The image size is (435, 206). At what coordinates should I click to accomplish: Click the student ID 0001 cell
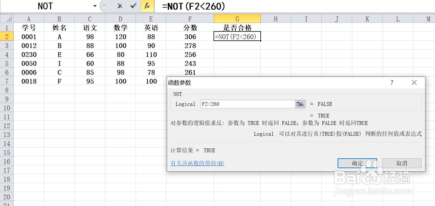coord(29,37)
